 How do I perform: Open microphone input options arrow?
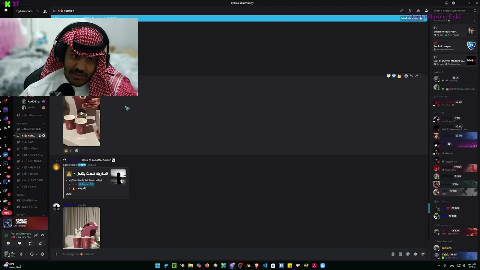point(26,254)
